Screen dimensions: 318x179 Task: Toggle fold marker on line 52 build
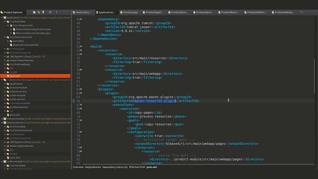coord(81,46)
